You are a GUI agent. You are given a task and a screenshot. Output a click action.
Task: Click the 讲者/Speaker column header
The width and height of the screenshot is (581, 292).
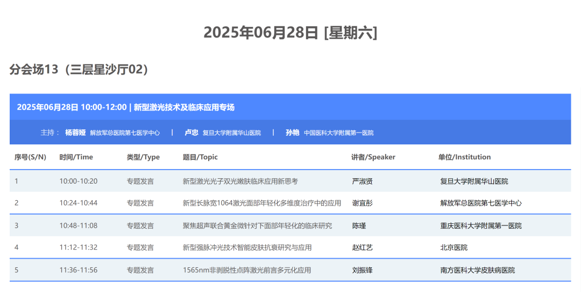[x=373, y=157]
